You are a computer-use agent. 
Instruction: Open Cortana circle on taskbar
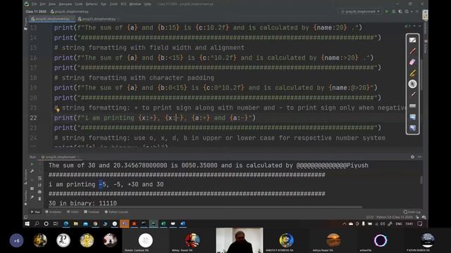point(46,223)
